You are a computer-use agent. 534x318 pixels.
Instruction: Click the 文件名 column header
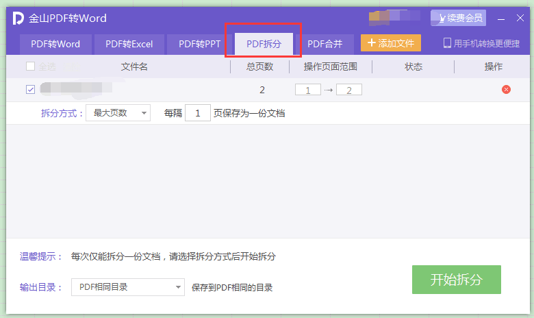tap(134, 66)
